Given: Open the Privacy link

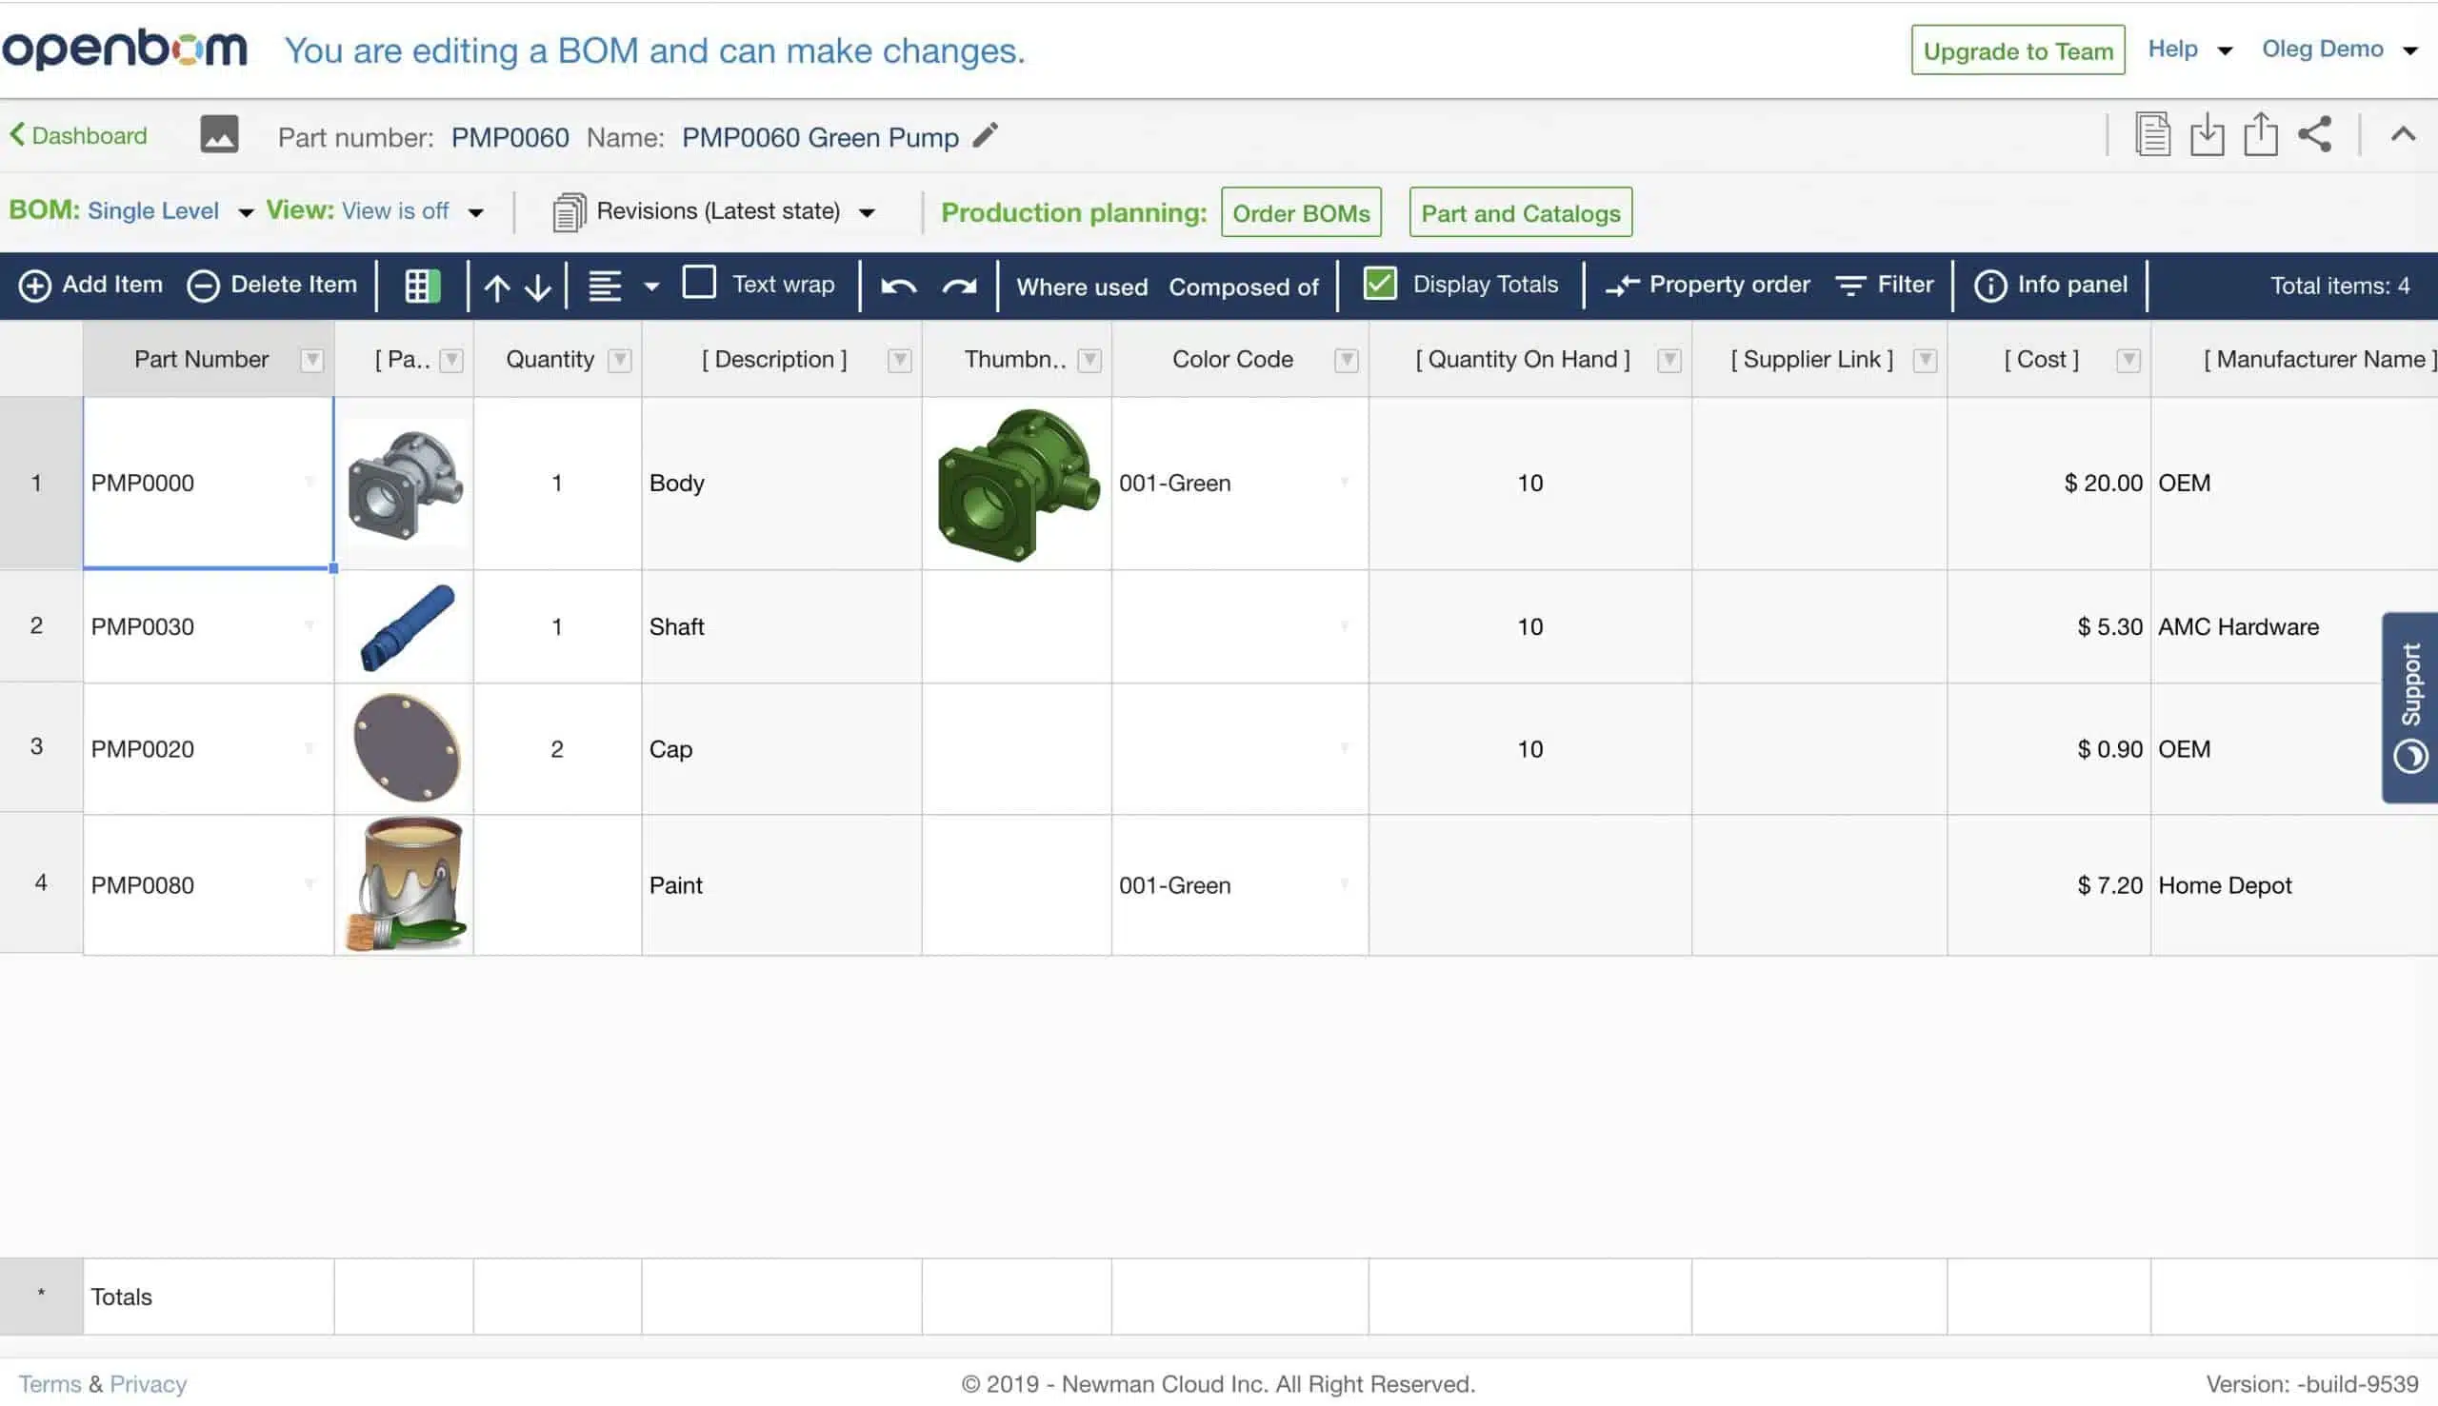Looking at the screenshot, I should [148, 1384].
